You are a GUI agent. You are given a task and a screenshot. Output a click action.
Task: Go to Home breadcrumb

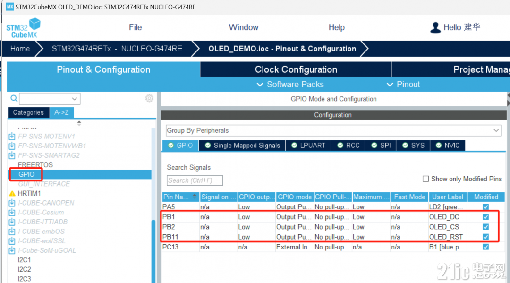(x=20, y=49)
